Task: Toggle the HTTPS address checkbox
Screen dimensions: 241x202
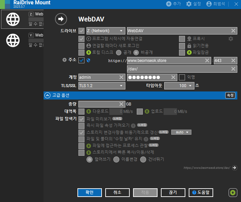Action: point(81,60)
